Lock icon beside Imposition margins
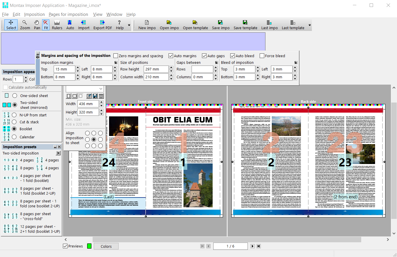397x257 pixels. pos(116,62)
